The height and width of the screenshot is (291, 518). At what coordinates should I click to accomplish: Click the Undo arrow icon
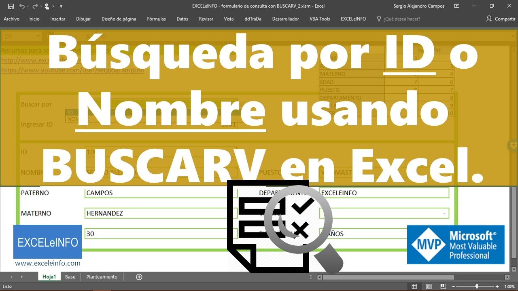point(21,6)
